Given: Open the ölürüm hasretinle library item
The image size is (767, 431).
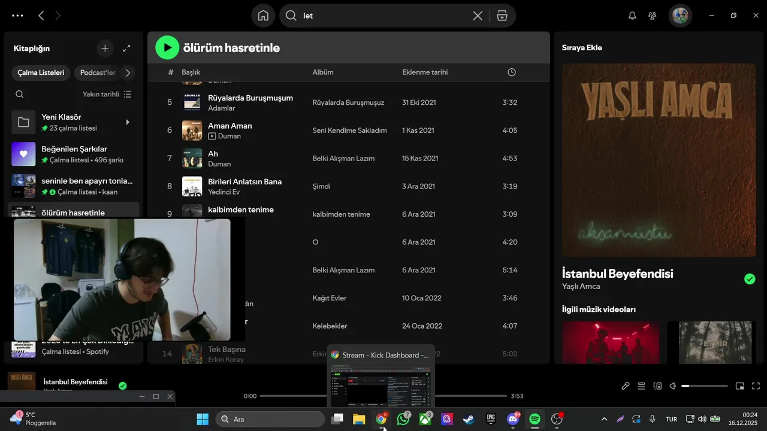Looking at the screenshot, I should (x=74, y=211).
